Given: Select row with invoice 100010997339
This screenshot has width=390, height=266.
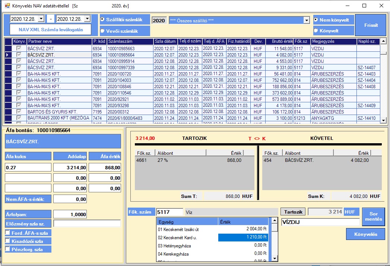Looking at the screenshot, I should click(x=192, y=68).
